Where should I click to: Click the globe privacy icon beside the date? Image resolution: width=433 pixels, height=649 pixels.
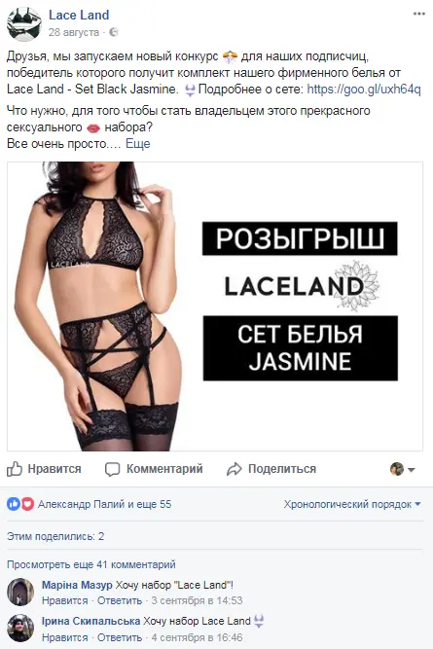click(114, 32)
